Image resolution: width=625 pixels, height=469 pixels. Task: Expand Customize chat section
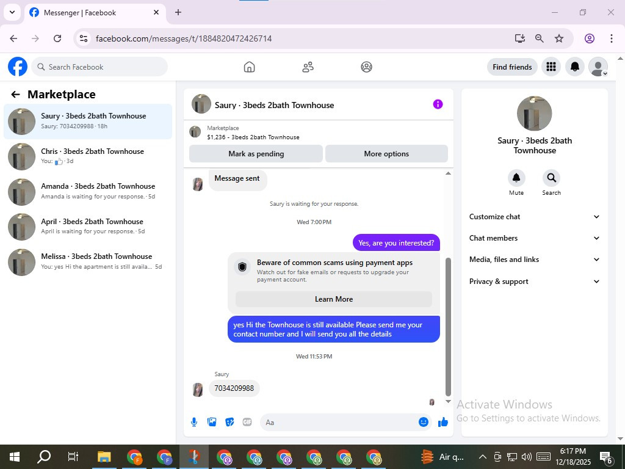tap(534, 217)
